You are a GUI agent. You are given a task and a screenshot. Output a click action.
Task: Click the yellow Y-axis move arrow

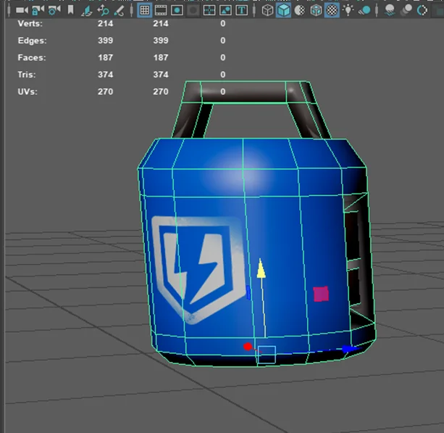261,268
